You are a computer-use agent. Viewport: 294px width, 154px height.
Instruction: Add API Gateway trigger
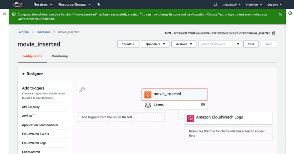[x=31, y=107]
